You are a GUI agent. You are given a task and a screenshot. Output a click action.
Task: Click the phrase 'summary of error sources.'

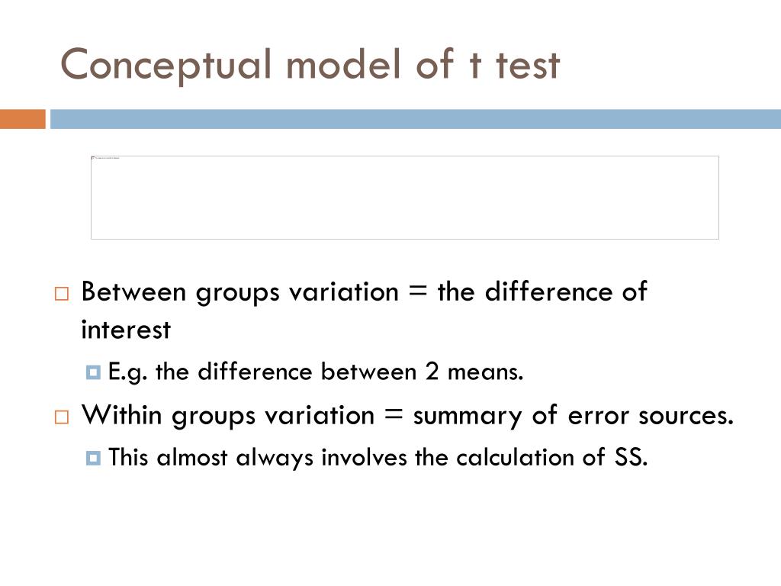pyautogui.click(x=574, y=416)
